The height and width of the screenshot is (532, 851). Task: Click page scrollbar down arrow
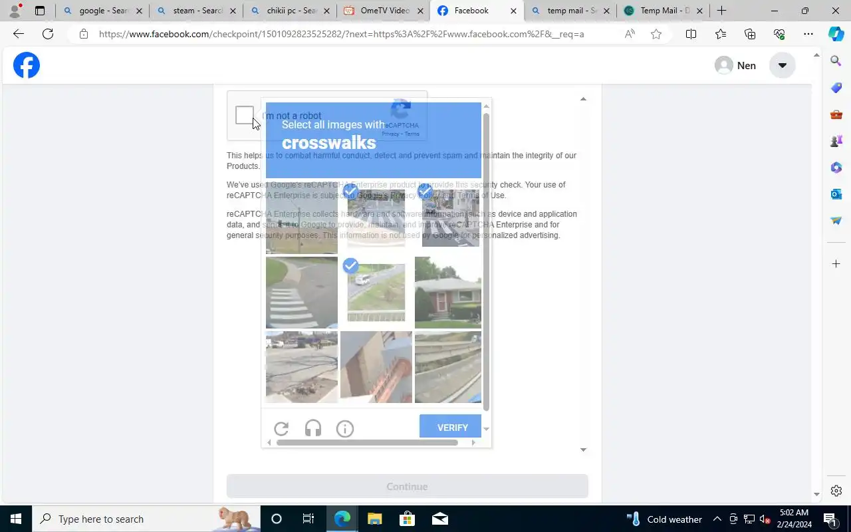[x=816, y=495]
